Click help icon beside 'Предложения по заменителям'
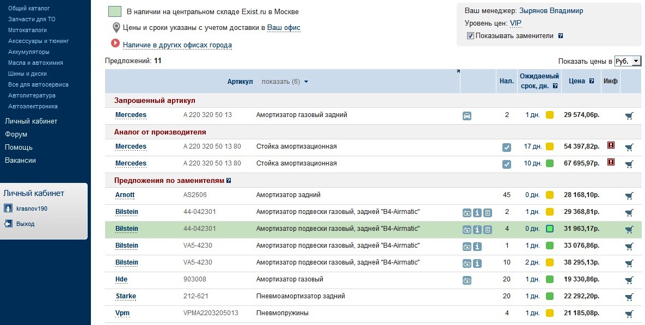The image size is (645, 325). (x=229, y=180)
